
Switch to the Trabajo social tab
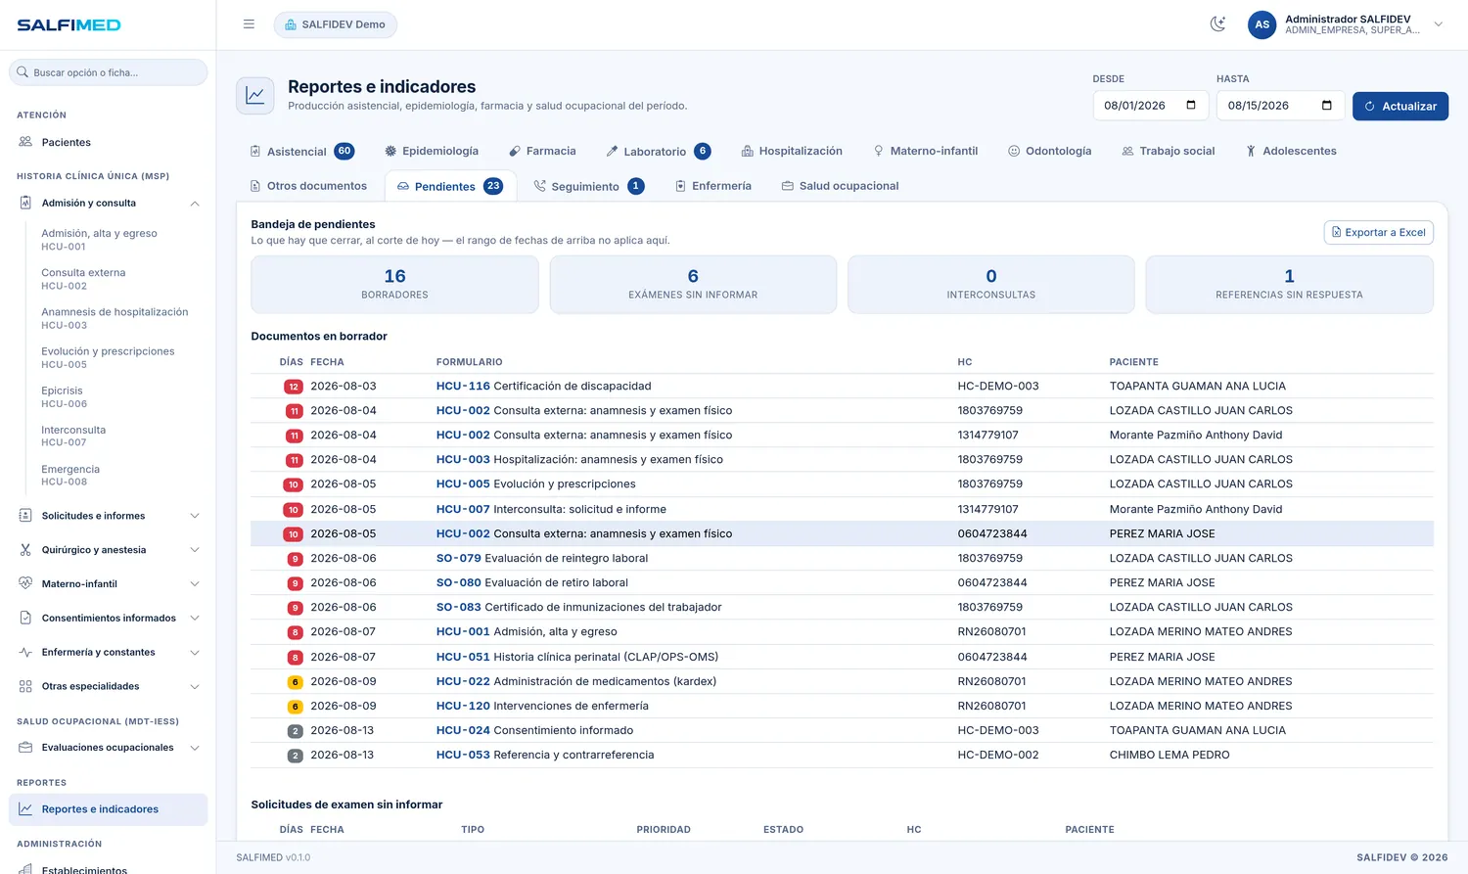click(x=1169, y=151)
